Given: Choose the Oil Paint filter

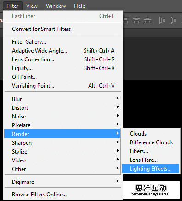Looking at the screenshot, I should pyautogui.click(x=63, y=77).
